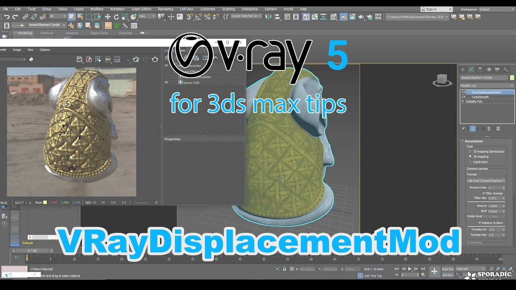Click the Amount 1.0mm value field
The image size is (516, 290).
pos(494,206)
